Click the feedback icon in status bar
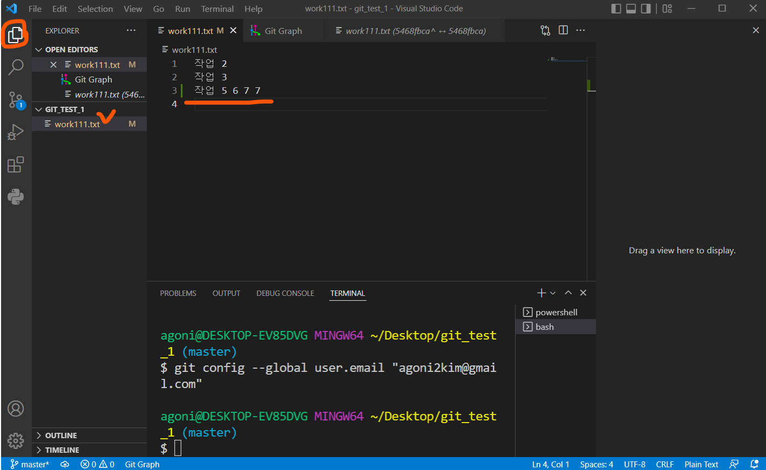This screenshot has height=470, width=766. [x=734, y=464]
